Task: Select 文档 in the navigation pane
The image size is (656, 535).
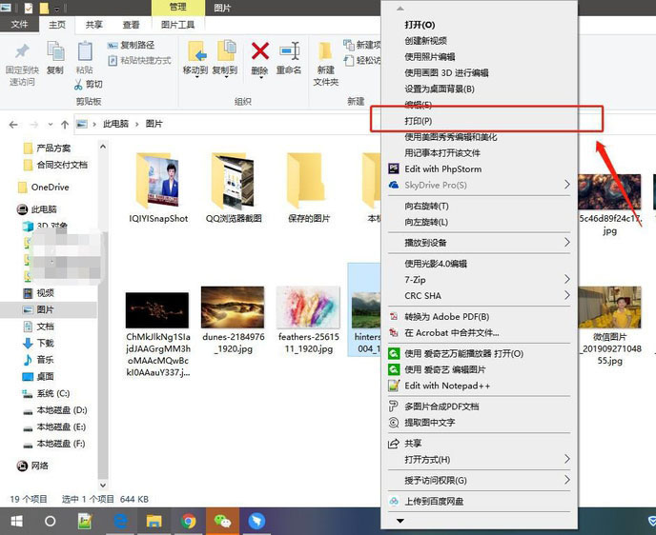Action: [x=38, y=327]
